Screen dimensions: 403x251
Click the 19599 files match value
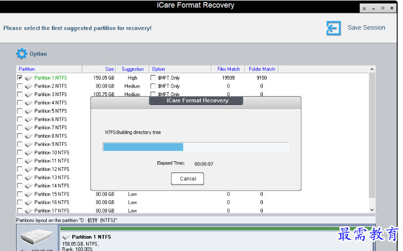pos(228,77)
